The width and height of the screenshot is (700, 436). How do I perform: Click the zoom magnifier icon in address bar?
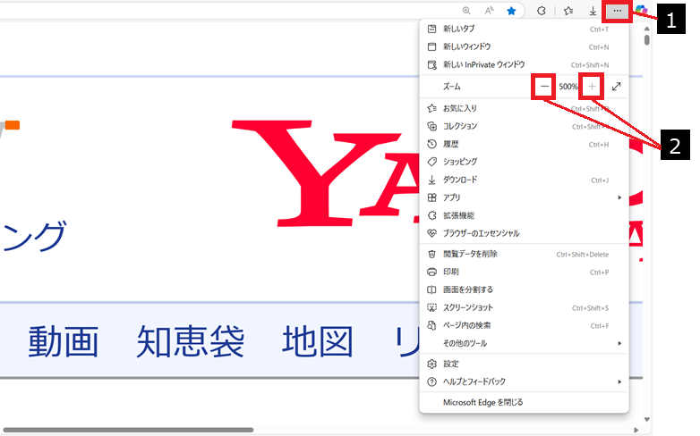click(466, 10)
